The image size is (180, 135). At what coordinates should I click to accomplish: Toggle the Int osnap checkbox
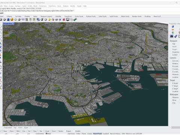[x=27, y=131]
